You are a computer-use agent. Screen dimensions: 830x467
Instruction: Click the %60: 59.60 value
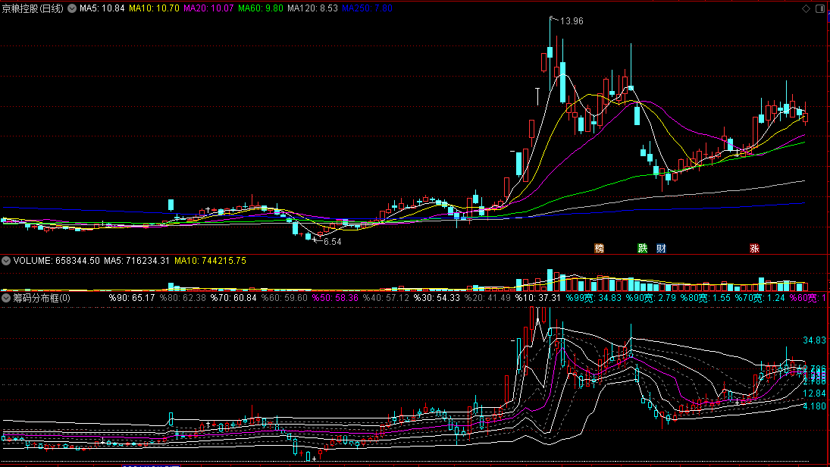tap(284, 298)
